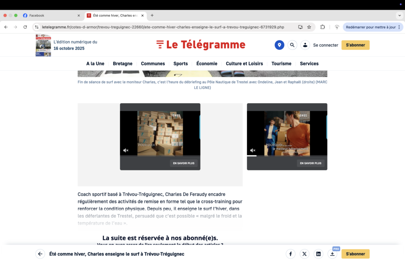Bookmark page with the star icon

coord(309,27)
